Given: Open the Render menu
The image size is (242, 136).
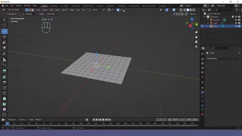Looking at the screenshot, I should click(19, 6).
